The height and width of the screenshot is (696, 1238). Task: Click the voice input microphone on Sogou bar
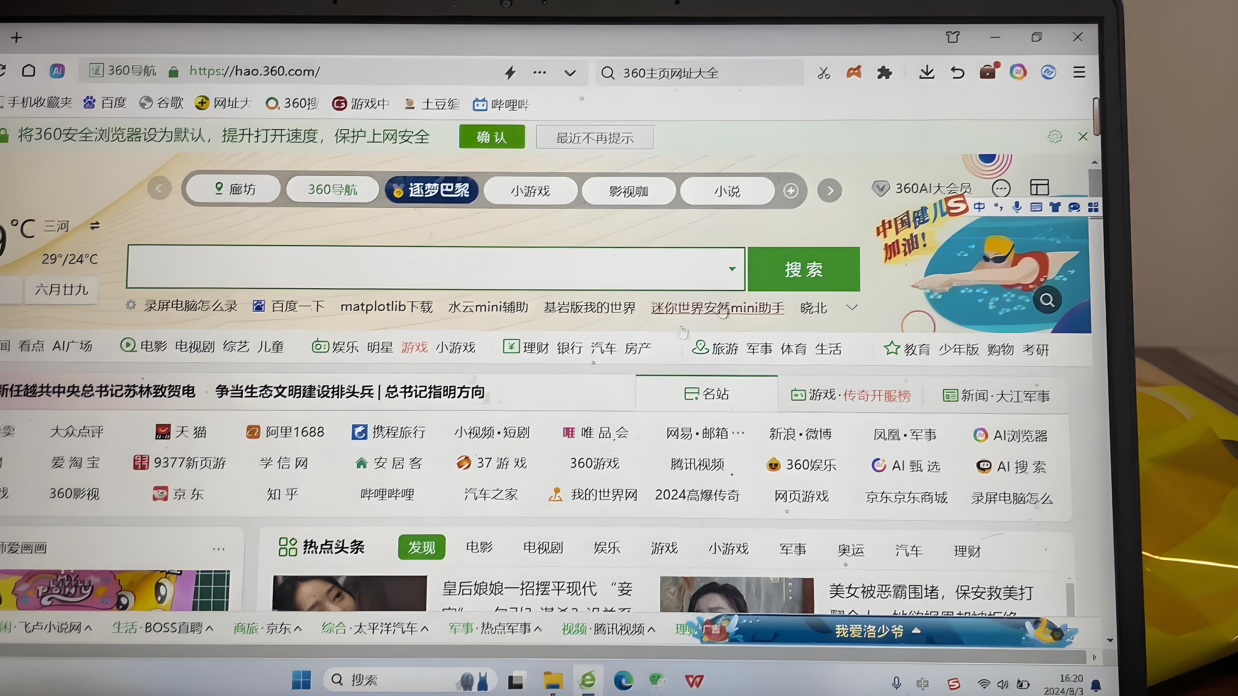[1017, 207]
